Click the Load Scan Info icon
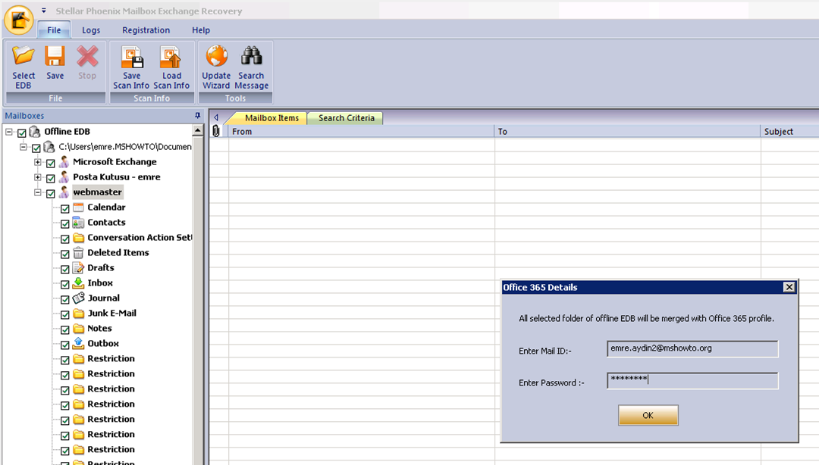 [x=171, y=57]
